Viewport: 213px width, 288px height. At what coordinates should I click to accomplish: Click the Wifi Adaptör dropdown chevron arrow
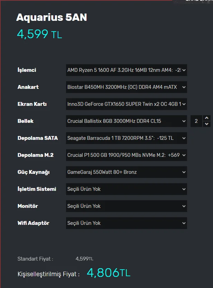pos(184,223)
